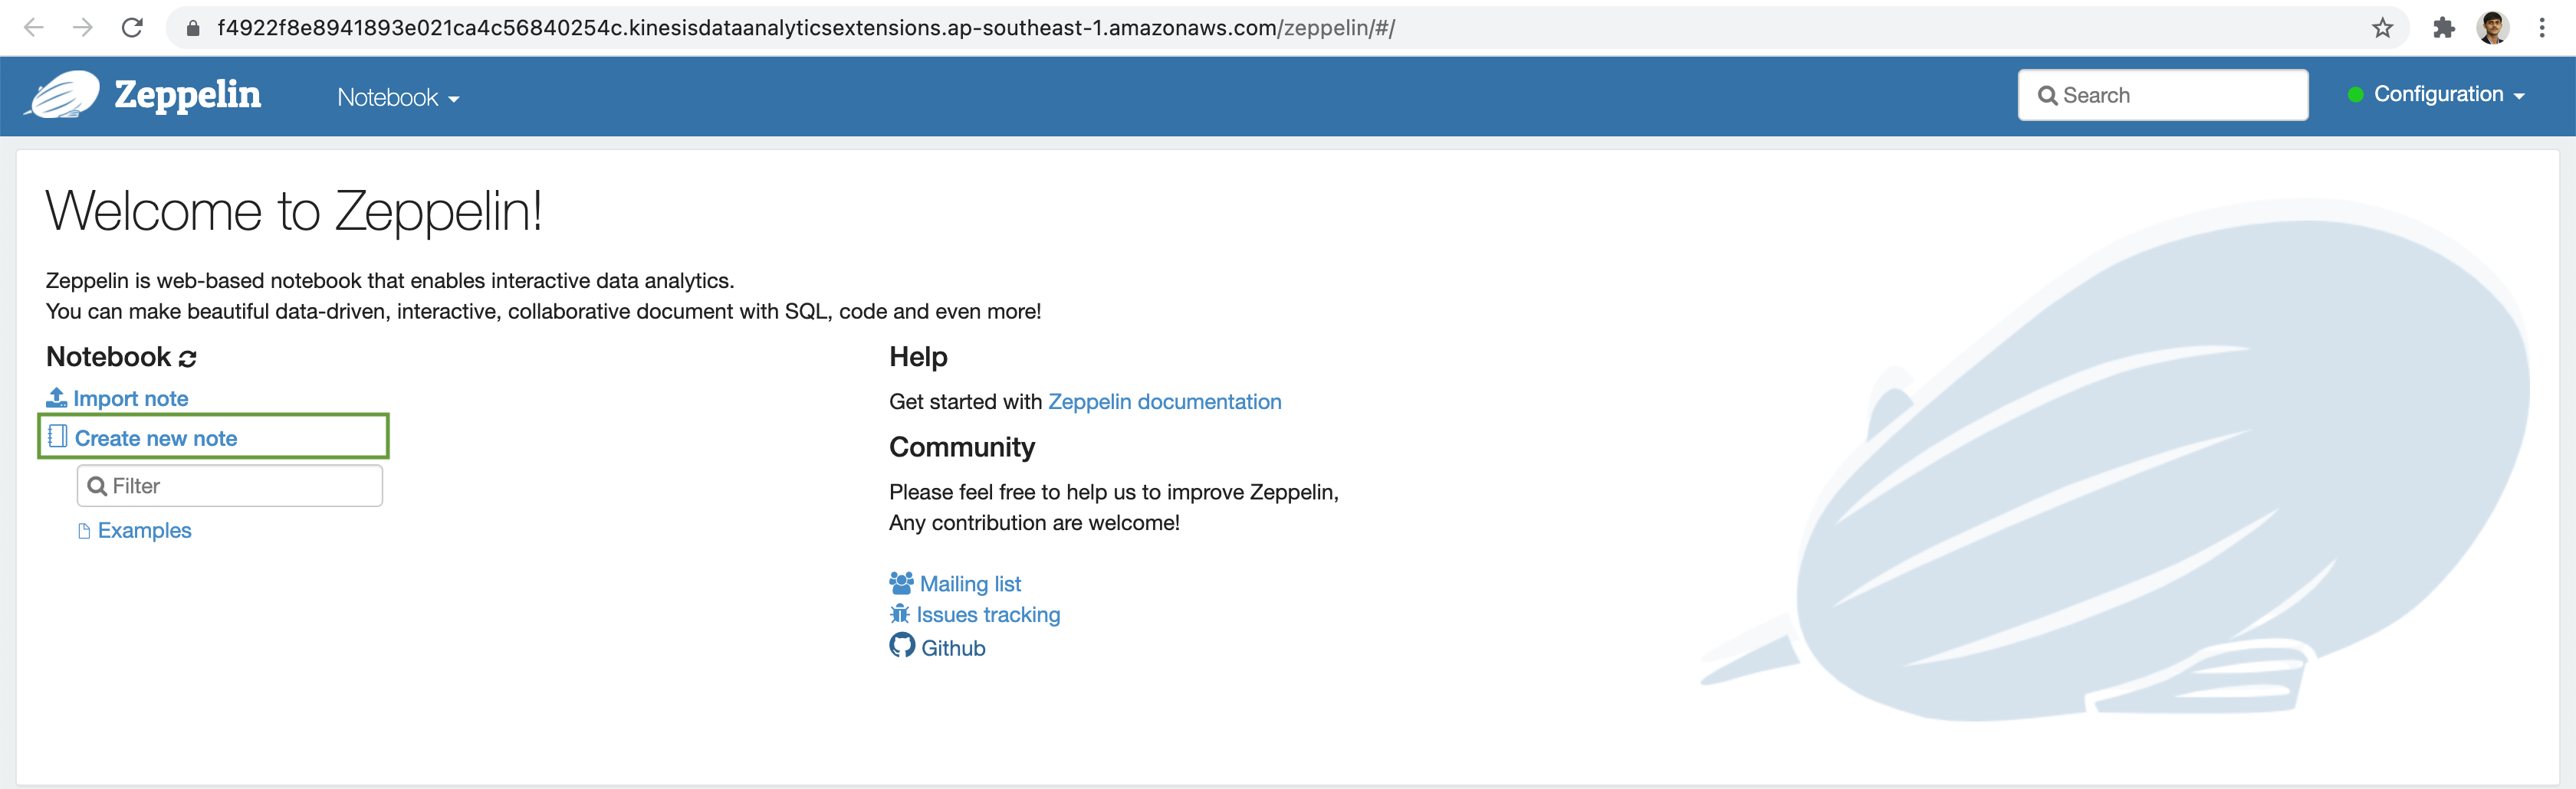Go forward in browser history
The height and width of the screenshot is (789, 2576).
pyautogui.click(x=83, y=28)
